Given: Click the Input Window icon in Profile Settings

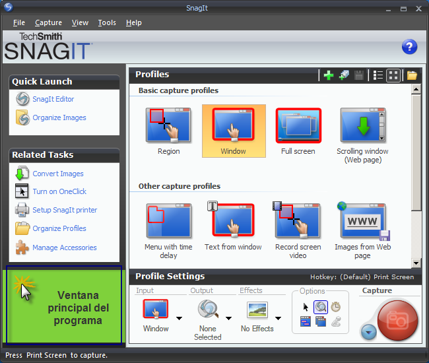Looking at the screenshot, I should tap(155, 309).
